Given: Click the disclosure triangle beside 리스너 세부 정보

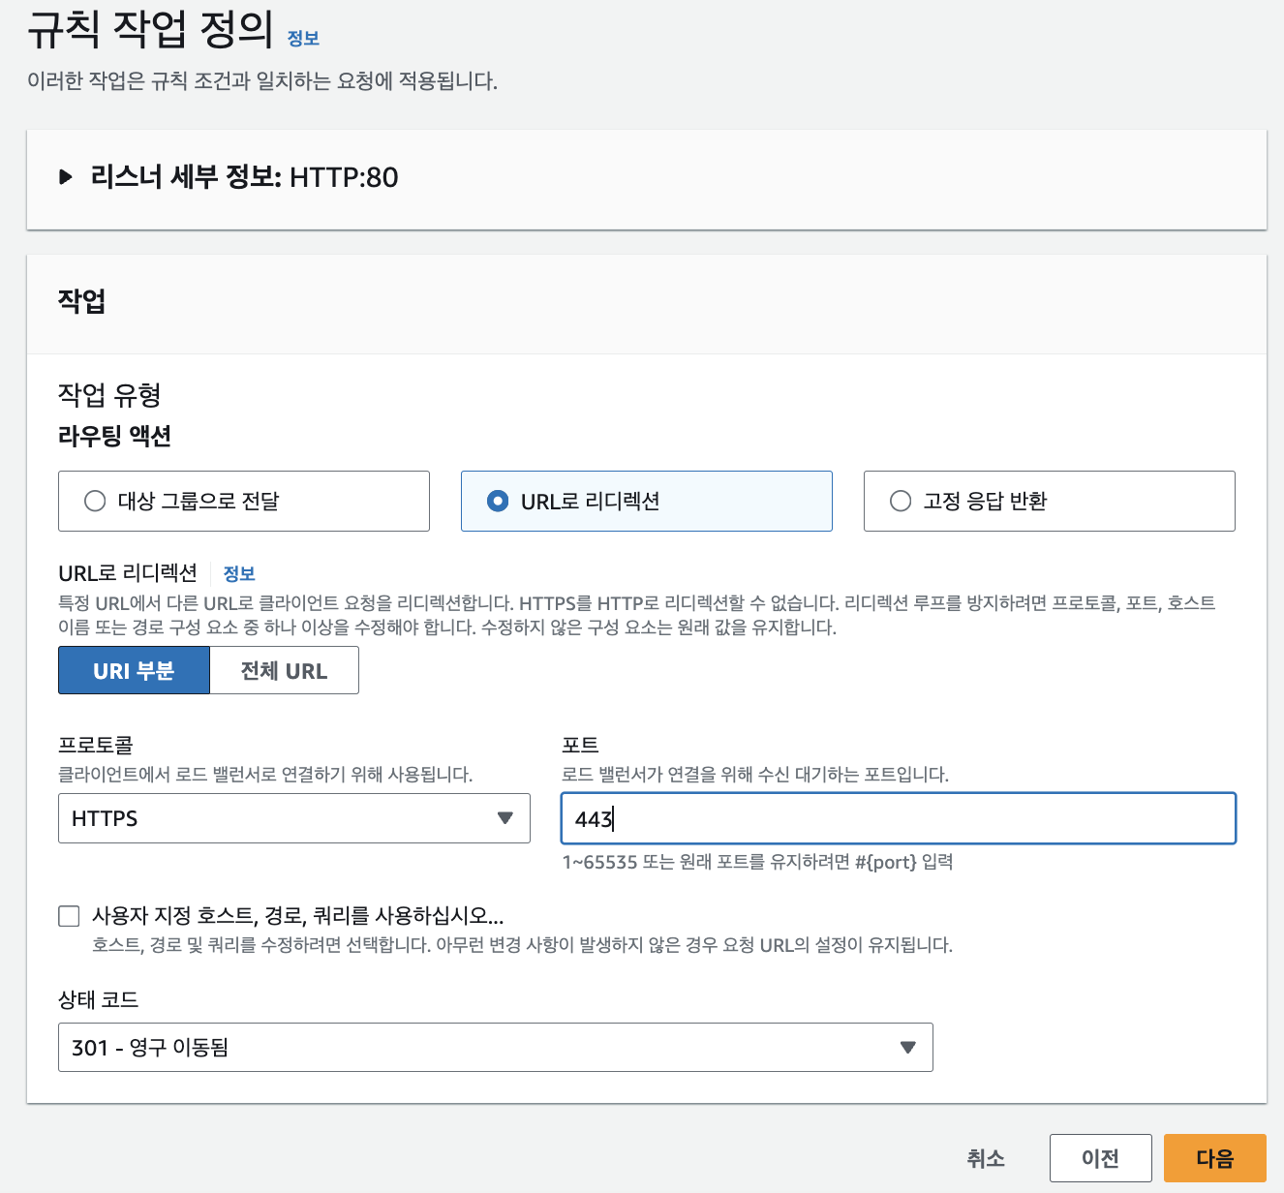Looking at the screenshot, I should click(x=67, y=177).
